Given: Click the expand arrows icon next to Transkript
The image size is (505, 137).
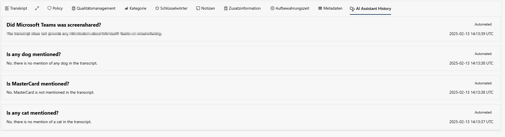Looking at the screenshot, I should pyautogui.click(x=37, y=8).
